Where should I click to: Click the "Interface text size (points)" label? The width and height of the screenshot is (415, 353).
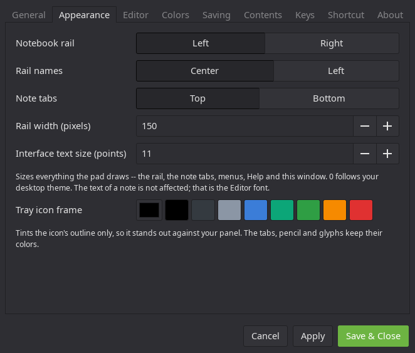coord(71,154)
